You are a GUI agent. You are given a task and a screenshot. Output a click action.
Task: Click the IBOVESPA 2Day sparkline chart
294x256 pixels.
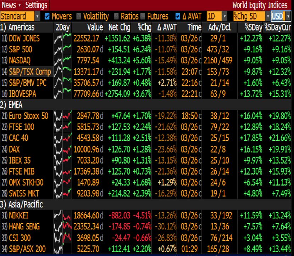pos(63,94)
